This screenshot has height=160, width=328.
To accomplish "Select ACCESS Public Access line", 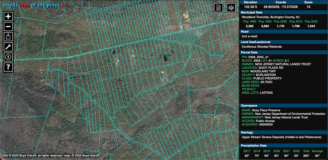I will [258, 121].
